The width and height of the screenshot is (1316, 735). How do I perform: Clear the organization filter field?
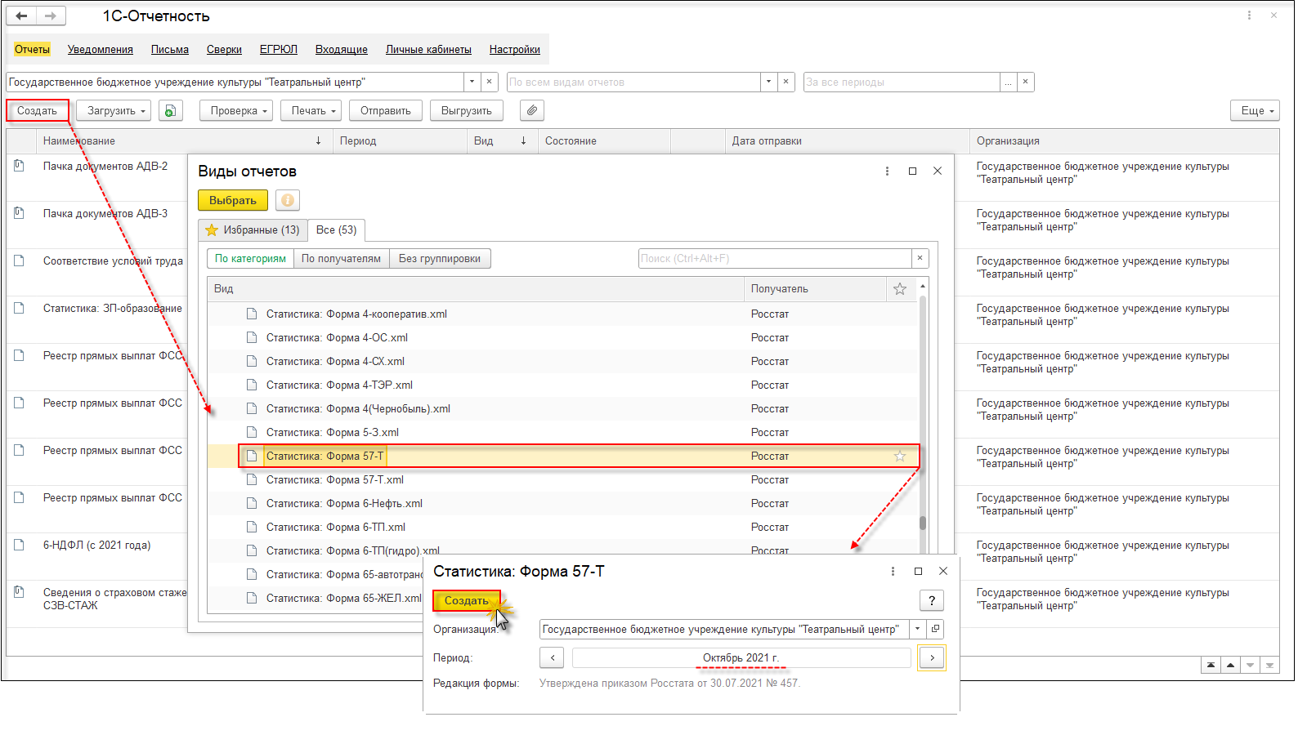pos(490,82)
